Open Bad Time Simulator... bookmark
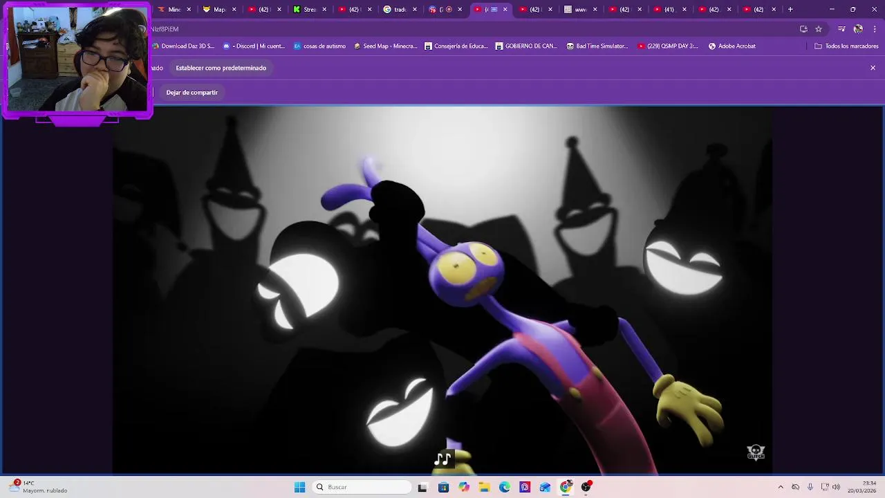The width and height of the screenshot is (885, 498). click(597, 46)
